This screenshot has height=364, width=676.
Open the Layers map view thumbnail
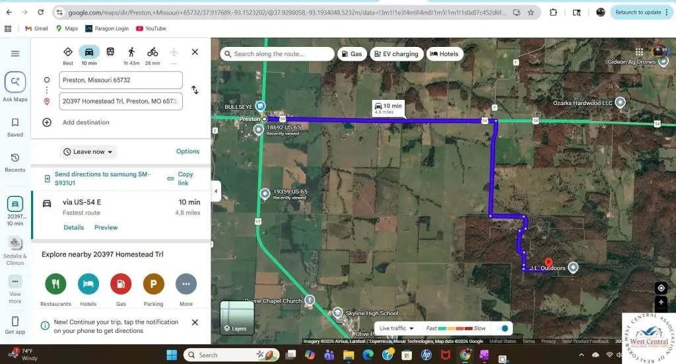point(236,317)
